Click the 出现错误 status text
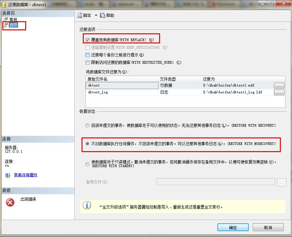This screenshot has height=237, width=292. [28, 199]
